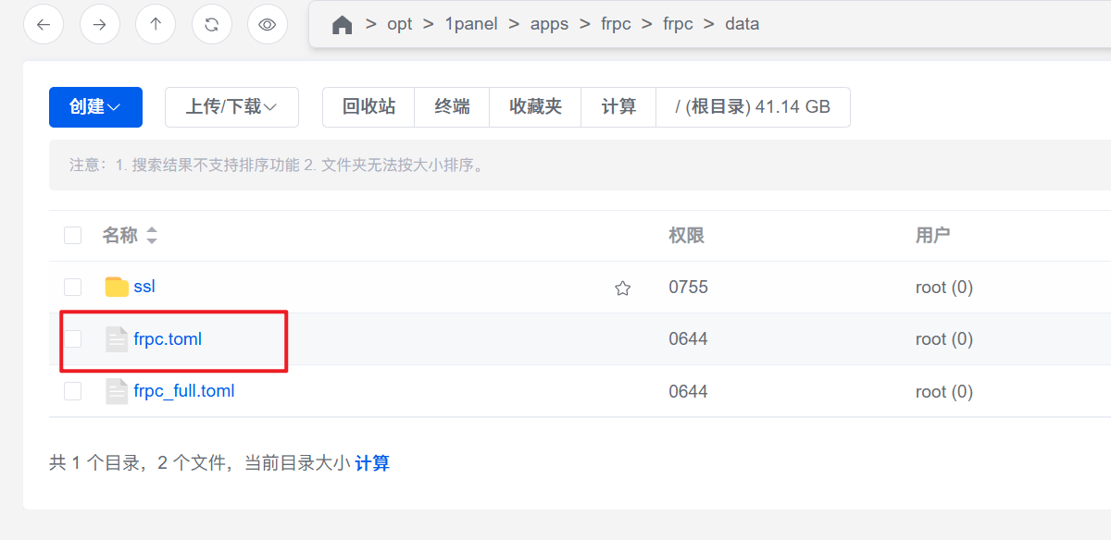Image resolution: width=1111 pixels, height=540 pixels.
Task: Select the frpc.toml row checkbox
Action: (x=73, y=339)
